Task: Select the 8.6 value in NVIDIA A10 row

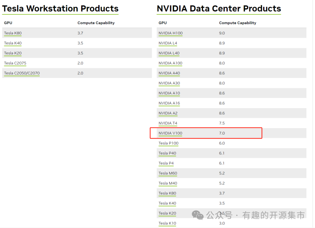Action: 222,93
